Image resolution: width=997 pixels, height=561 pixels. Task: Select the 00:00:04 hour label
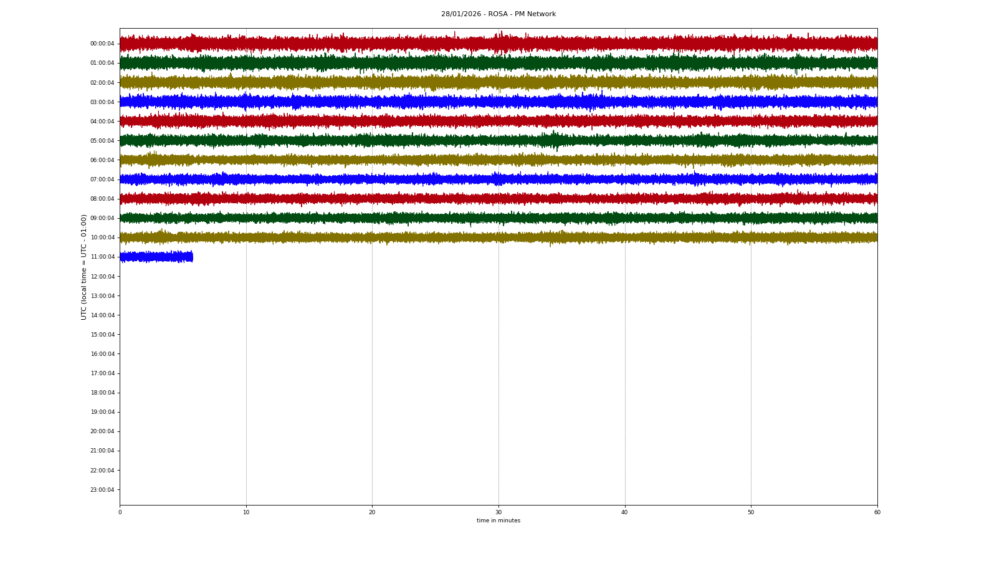pos(102,44)
